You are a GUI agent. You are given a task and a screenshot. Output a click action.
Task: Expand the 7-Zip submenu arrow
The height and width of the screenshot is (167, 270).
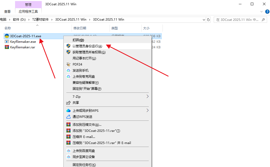(x=147, y=96)
